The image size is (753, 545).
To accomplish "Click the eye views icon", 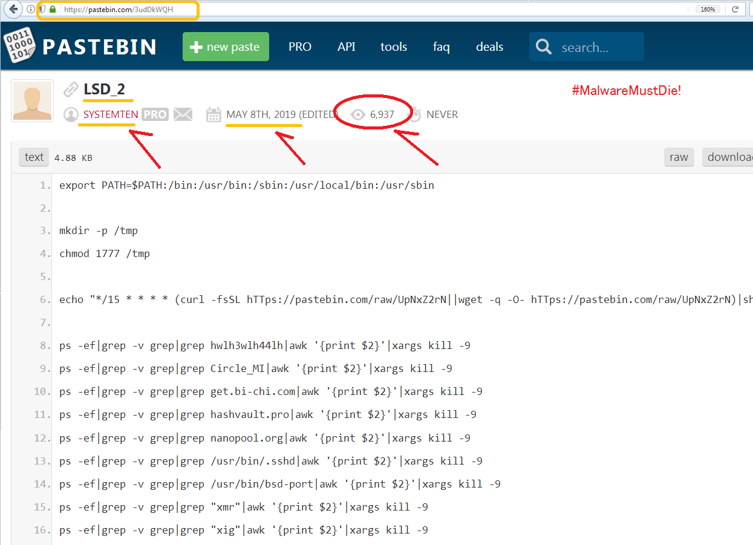I will click(x=358, y=114).
